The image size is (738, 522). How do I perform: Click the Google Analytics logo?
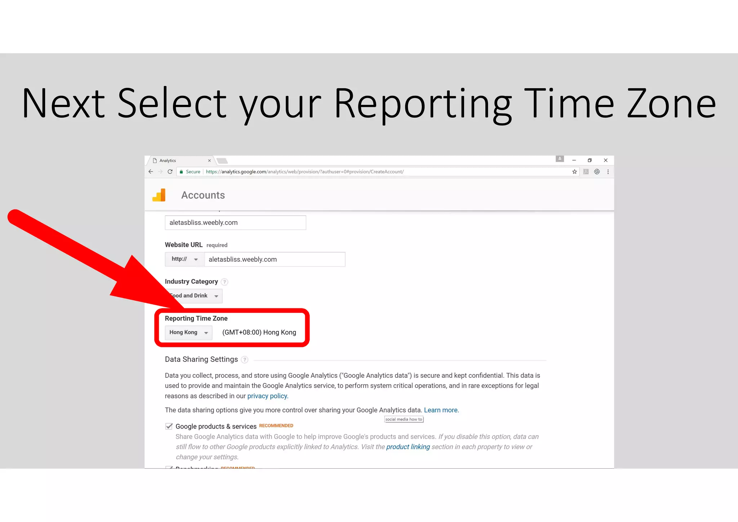159,195
